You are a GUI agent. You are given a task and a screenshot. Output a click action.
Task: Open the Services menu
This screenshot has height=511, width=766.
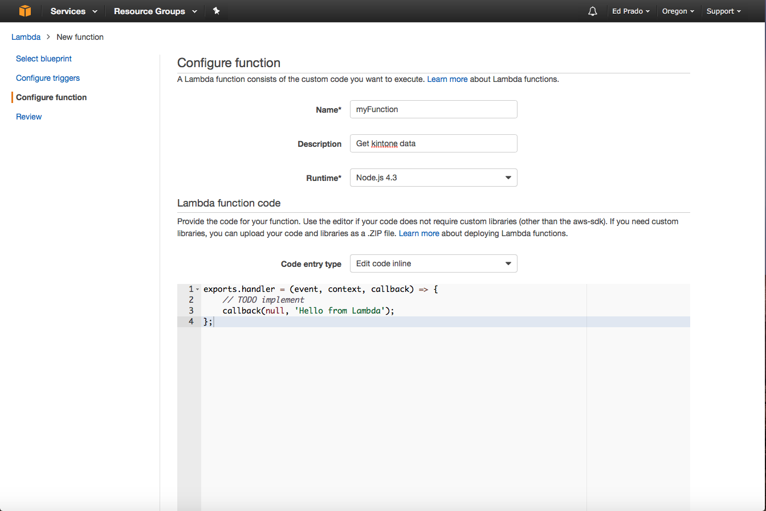(x=74, y=11)
